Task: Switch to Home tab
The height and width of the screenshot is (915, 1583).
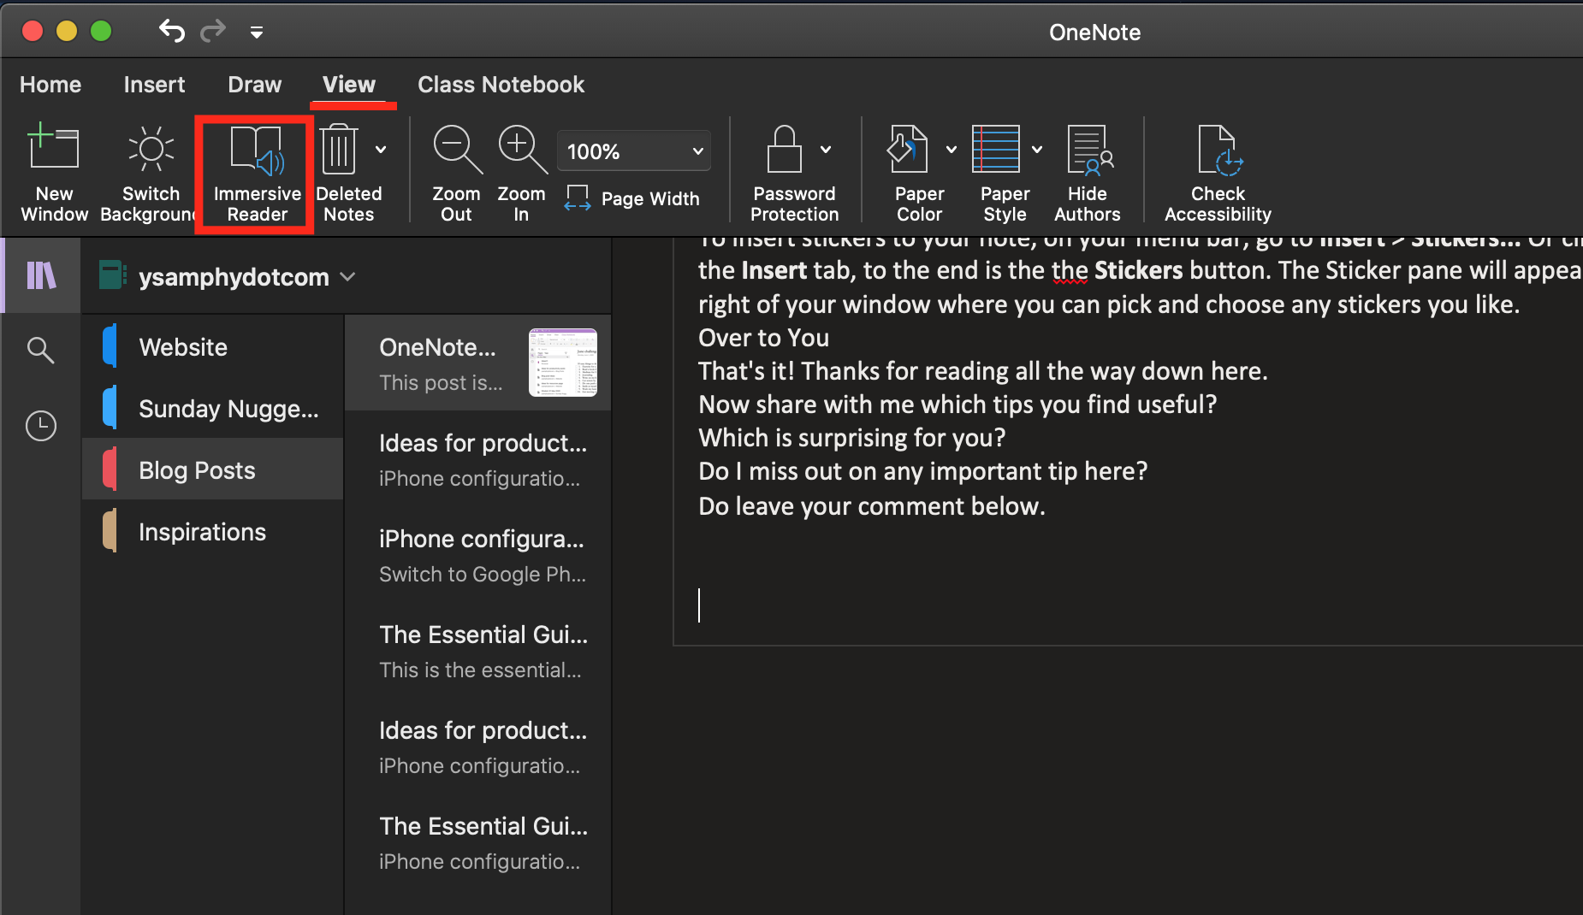Action: [x=50, y=85]
